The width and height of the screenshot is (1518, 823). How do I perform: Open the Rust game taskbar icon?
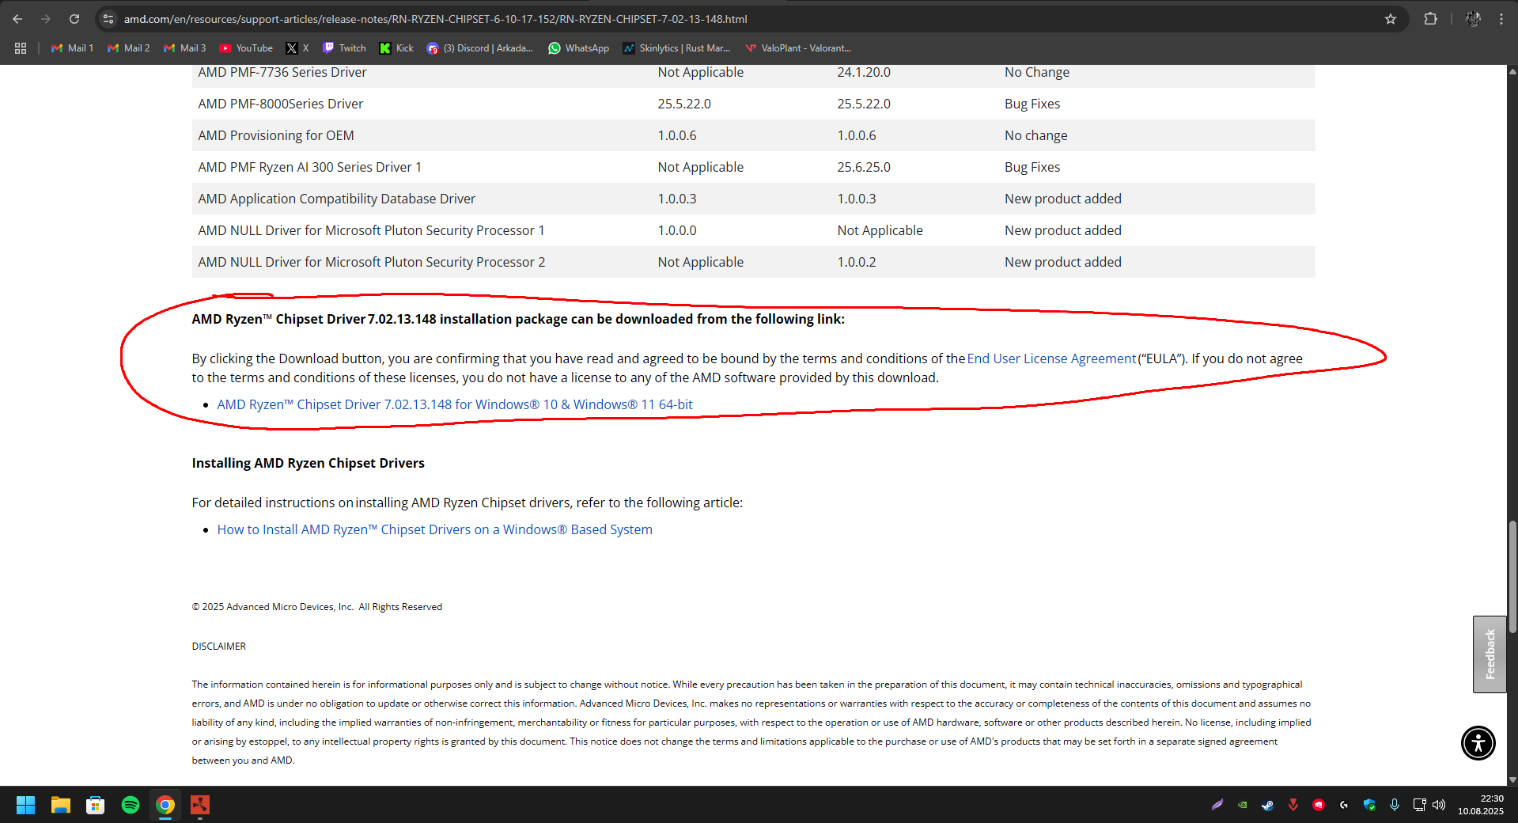click(200, 805)
